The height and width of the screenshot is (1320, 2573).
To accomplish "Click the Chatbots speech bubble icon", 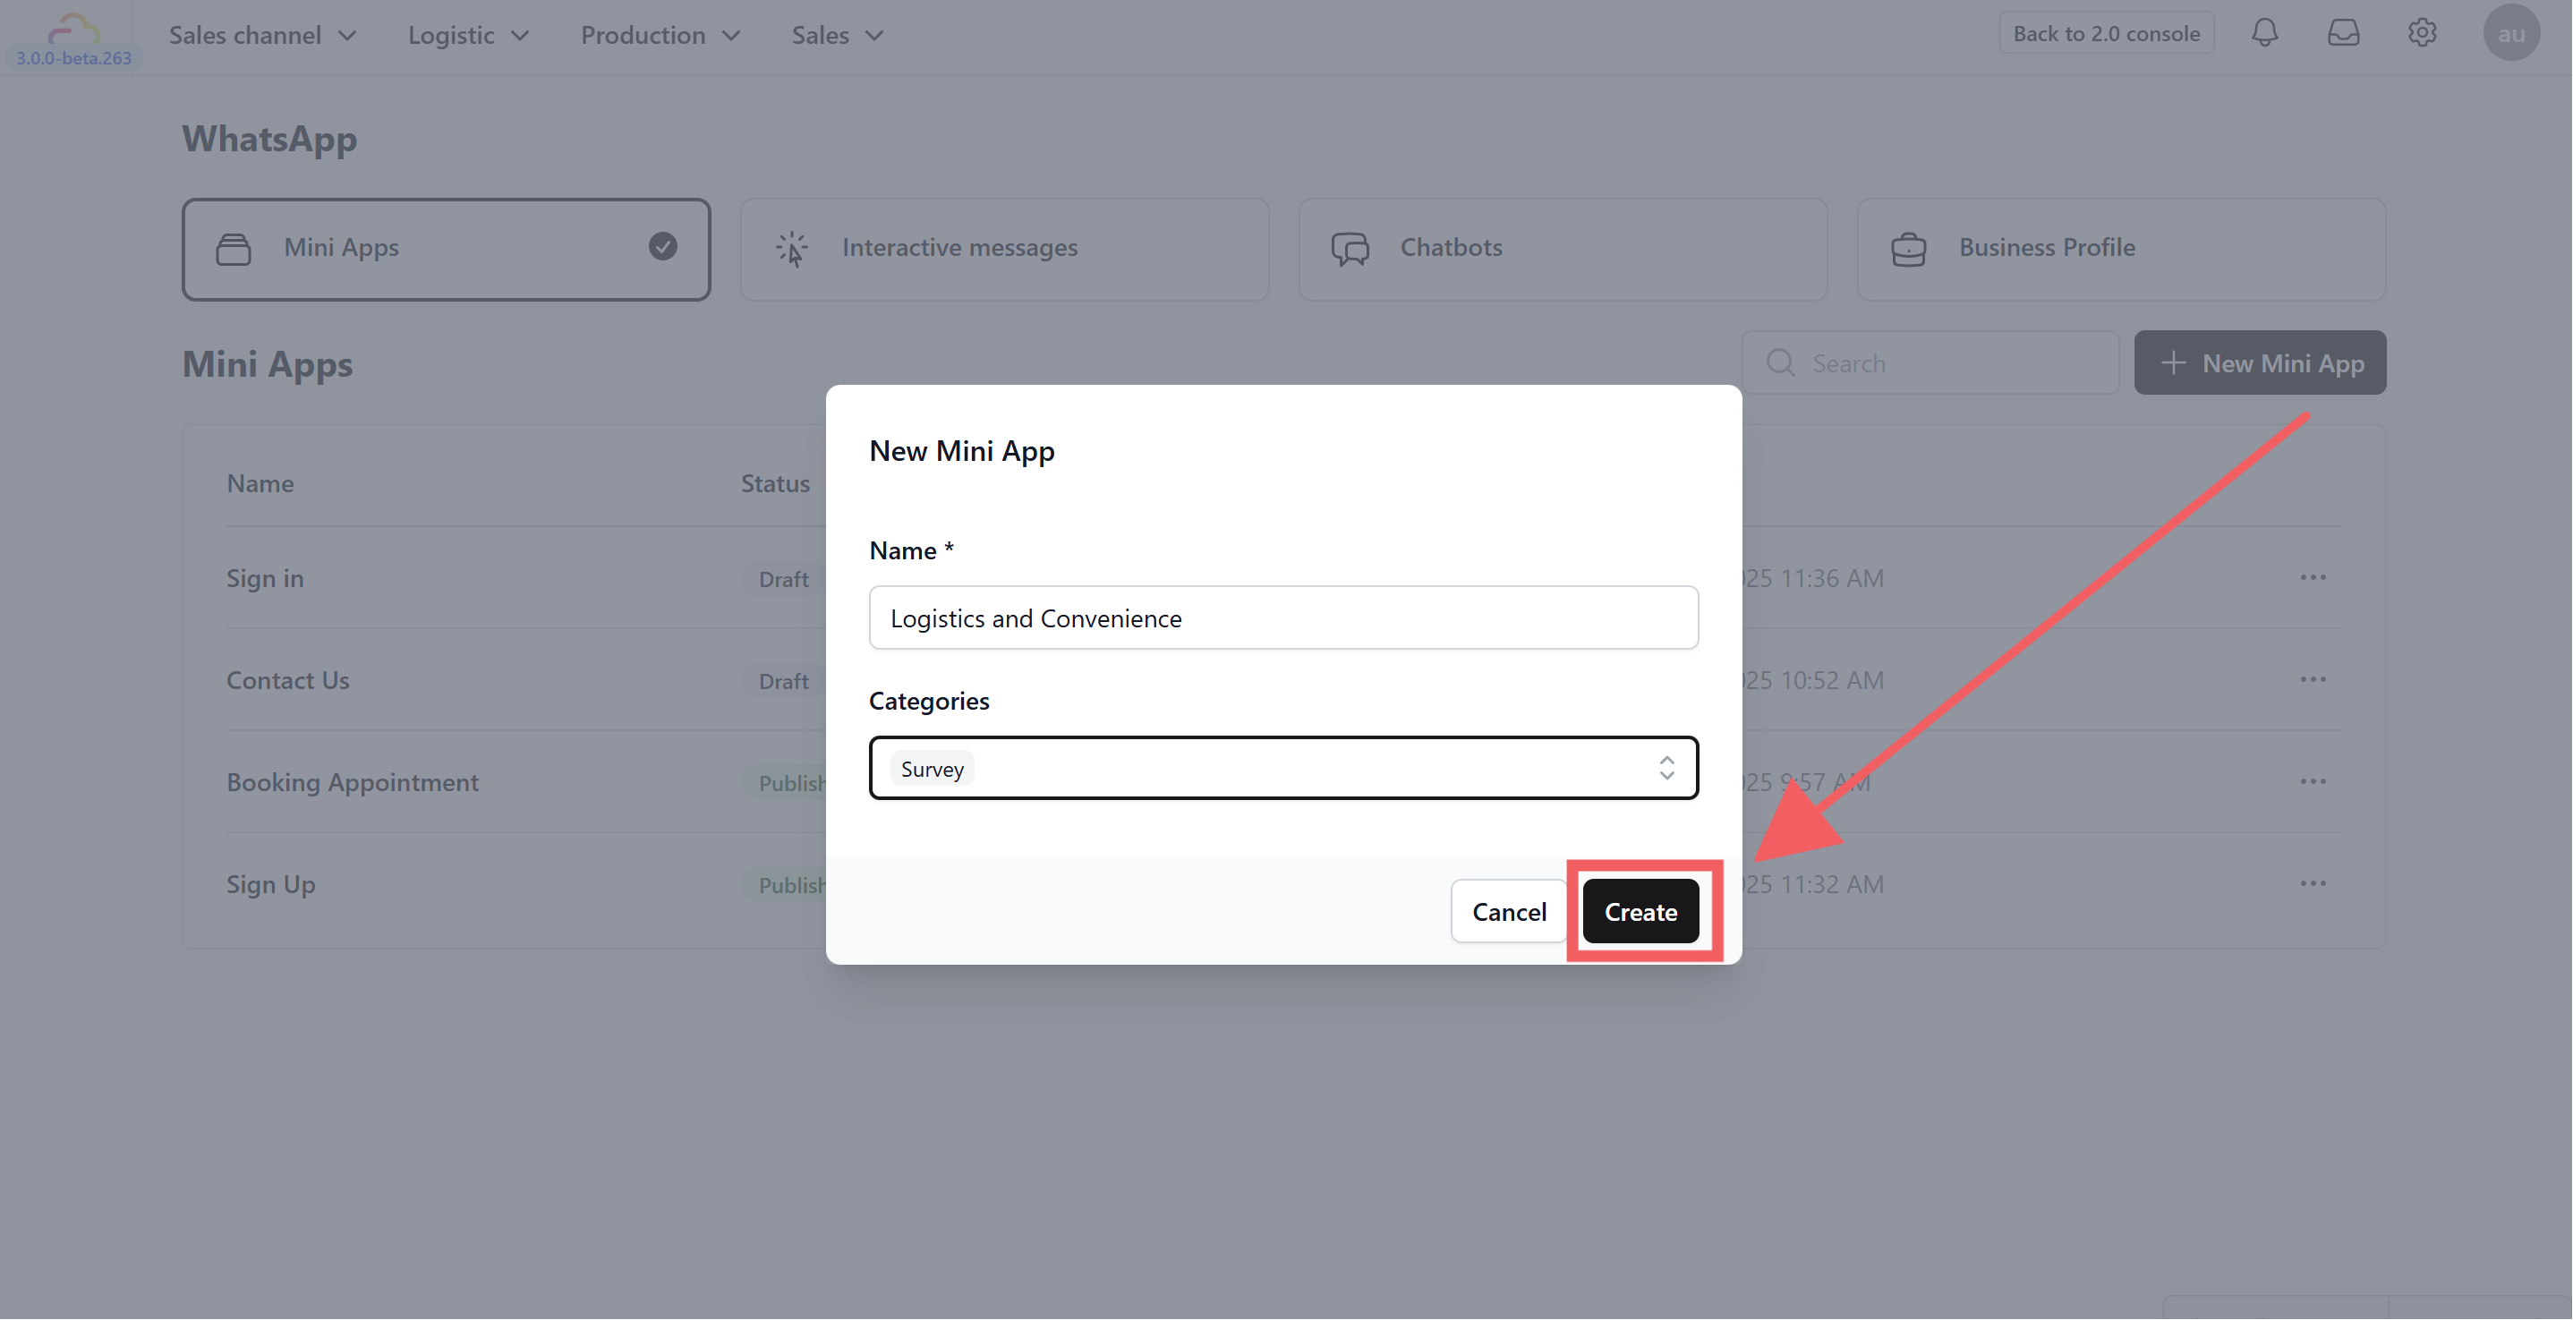I will 1350,249.
